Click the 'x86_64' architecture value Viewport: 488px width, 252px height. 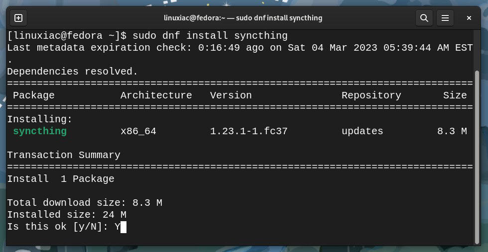click(138, 131)
